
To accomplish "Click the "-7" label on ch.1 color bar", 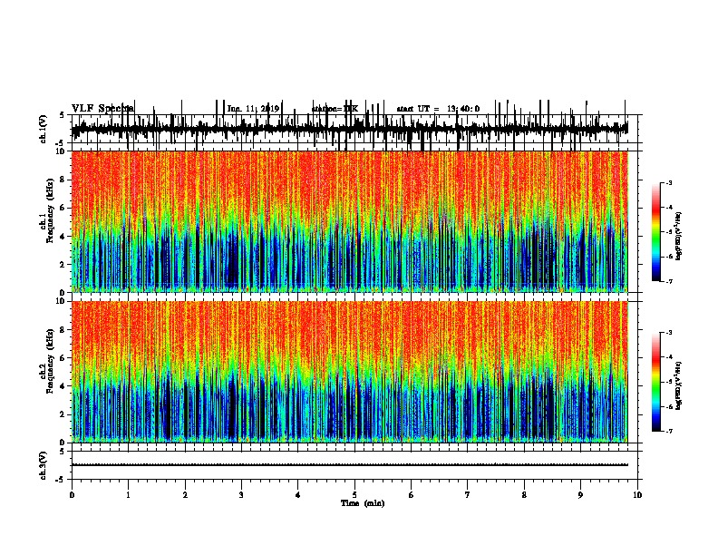I will (x=669, y=281).
